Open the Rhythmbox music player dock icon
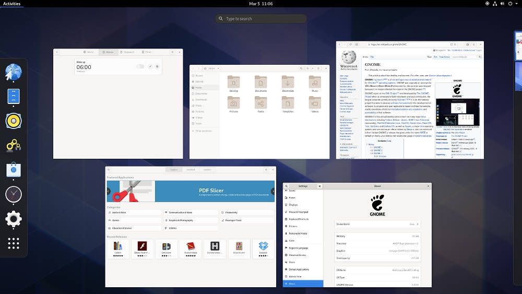 (14, 121)
